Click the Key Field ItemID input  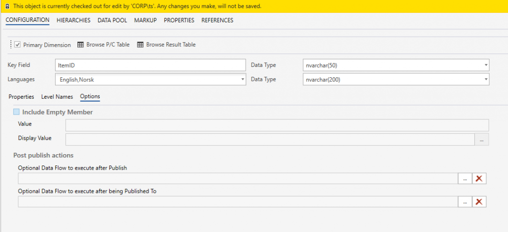(x=150, y=65)
